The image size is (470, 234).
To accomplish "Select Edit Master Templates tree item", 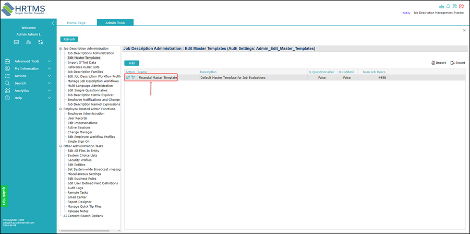I will click(84, 58).
